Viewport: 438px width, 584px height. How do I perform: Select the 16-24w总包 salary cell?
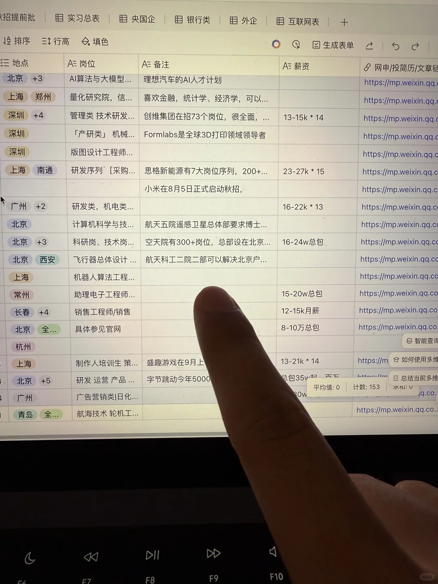click(x=317, y=242)
